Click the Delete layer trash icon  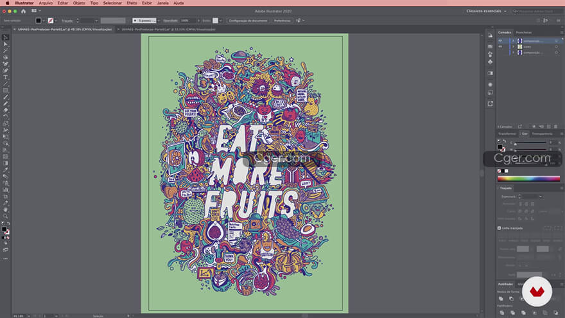555,127
